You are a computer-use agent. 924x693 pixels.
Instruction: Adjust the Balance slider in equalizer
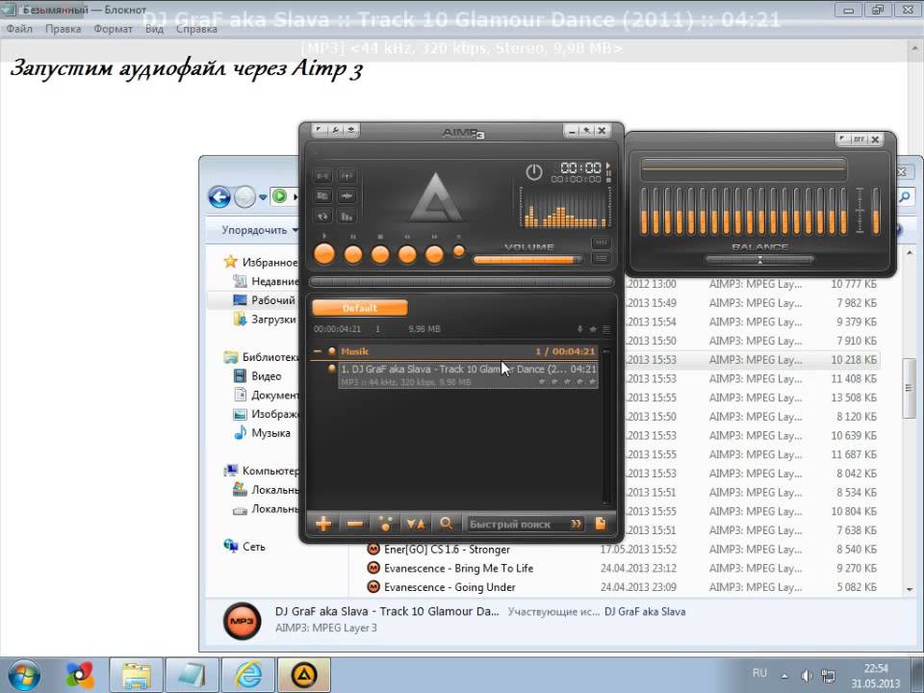[x=759, y=259]
